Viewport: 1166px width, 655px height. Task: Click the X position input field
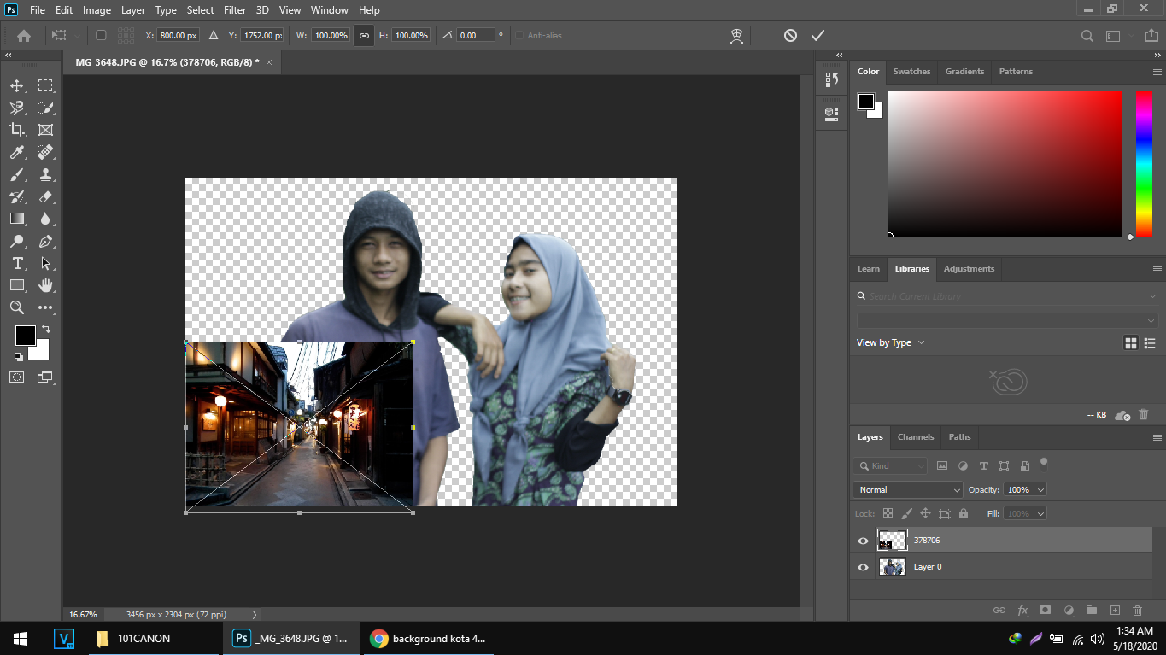178,35
